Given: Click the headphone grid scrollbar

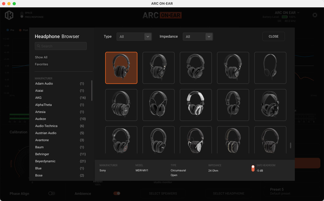Looking at the screenshot, I should [x=291, y=145].
